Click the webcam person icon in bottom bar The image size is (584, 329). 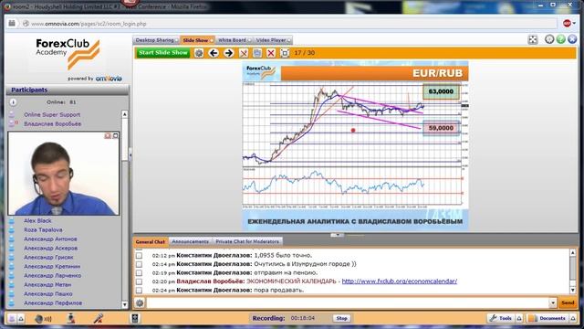(x=71, y=318)
